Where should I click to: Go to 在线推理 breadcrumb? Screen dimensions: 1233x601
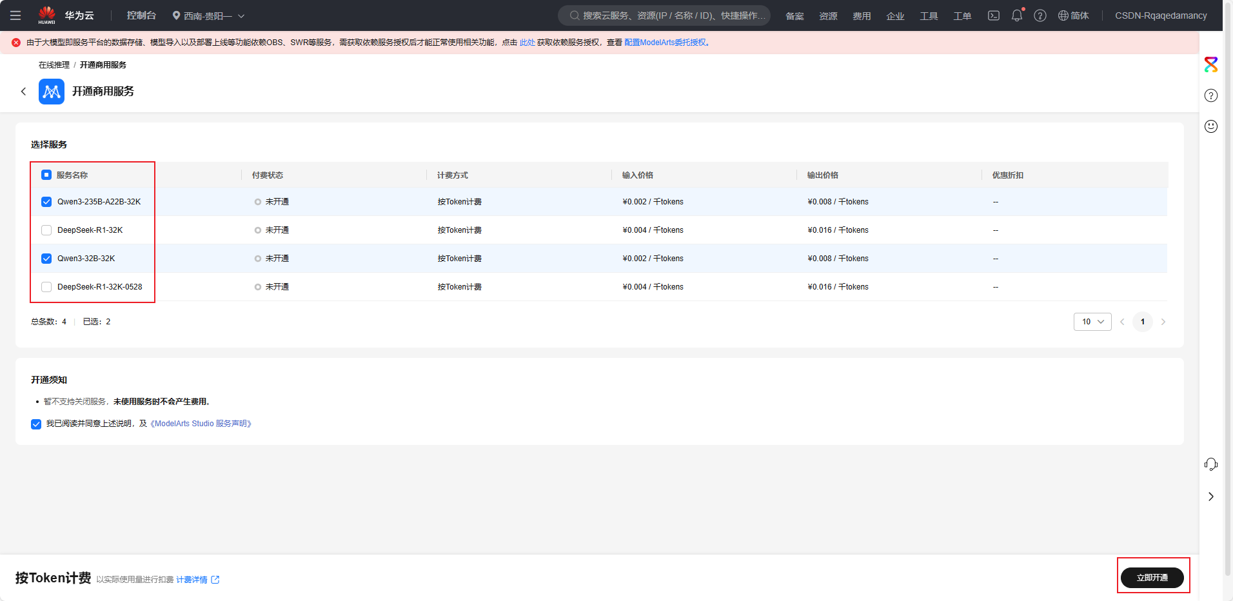(x=54, y=65)
